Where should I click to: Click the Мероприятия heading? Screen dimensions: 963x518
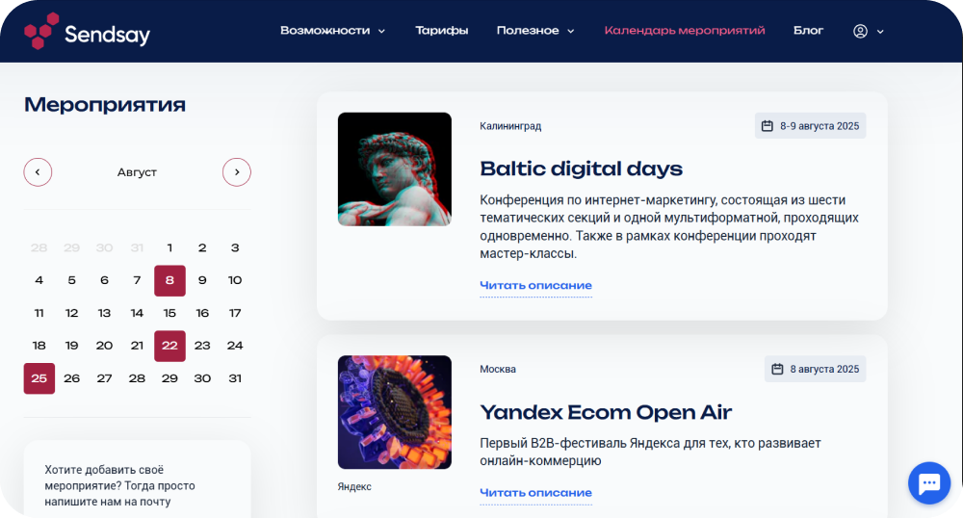tap(105, 105)
